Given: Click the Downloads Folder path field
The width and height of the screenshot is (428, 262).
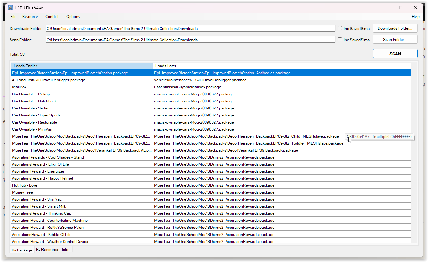Looking at the screenshot, I should [x=190, y=29].
